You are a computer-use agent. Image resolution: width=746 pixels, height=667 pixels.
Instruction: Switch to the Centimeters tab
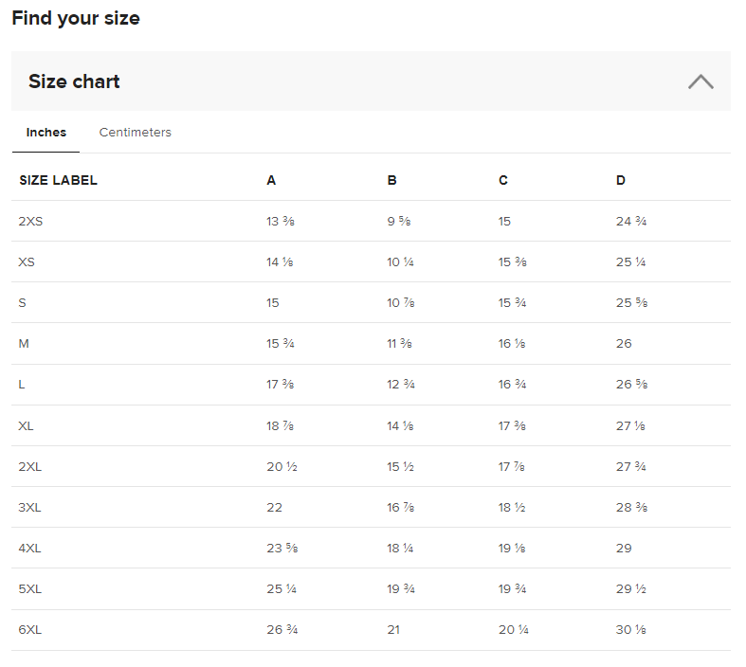tap(136, 133)
